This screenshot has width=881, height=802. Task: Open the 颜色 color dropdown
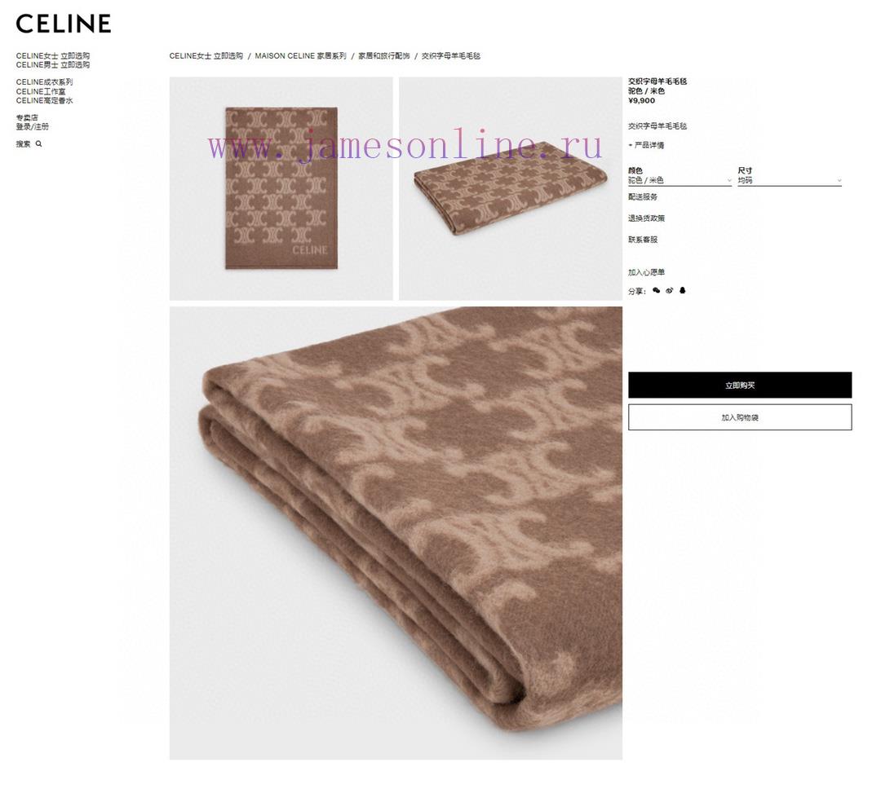[x=680, y=180]
